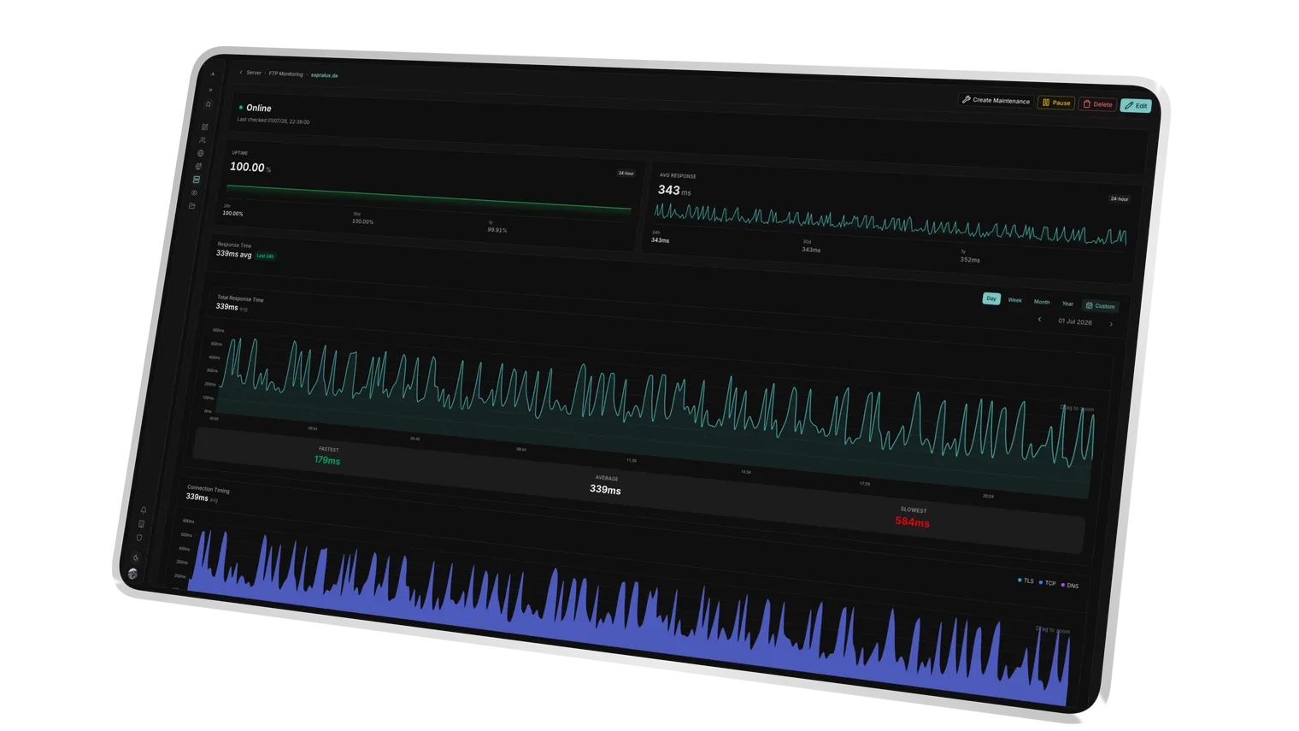Click the slowest value 584ms

pos(912,522)
